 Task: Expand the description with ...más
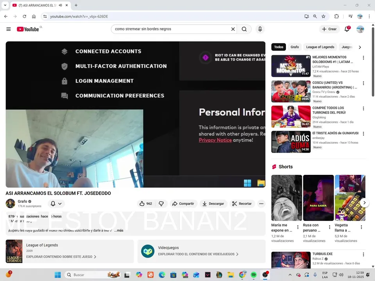click(x=119, y=230)
